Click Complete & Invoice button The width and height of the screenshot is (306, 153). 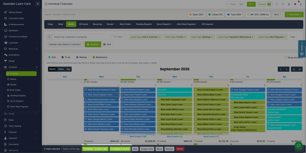tap(120, 149)
